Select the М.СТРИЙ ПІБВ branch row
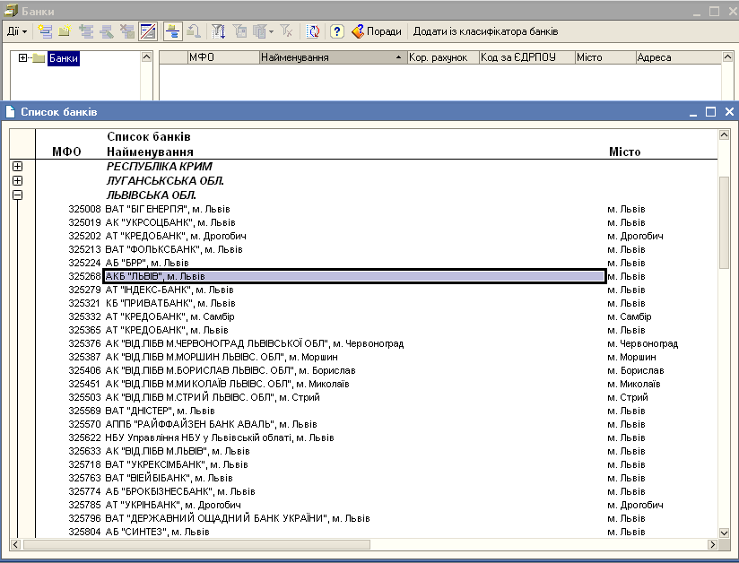The image size is (739, 563). point(376,398)
